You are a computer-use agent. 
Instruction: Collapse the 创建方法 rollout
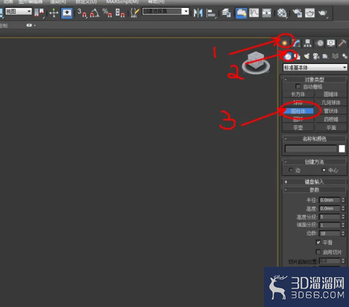314,162
